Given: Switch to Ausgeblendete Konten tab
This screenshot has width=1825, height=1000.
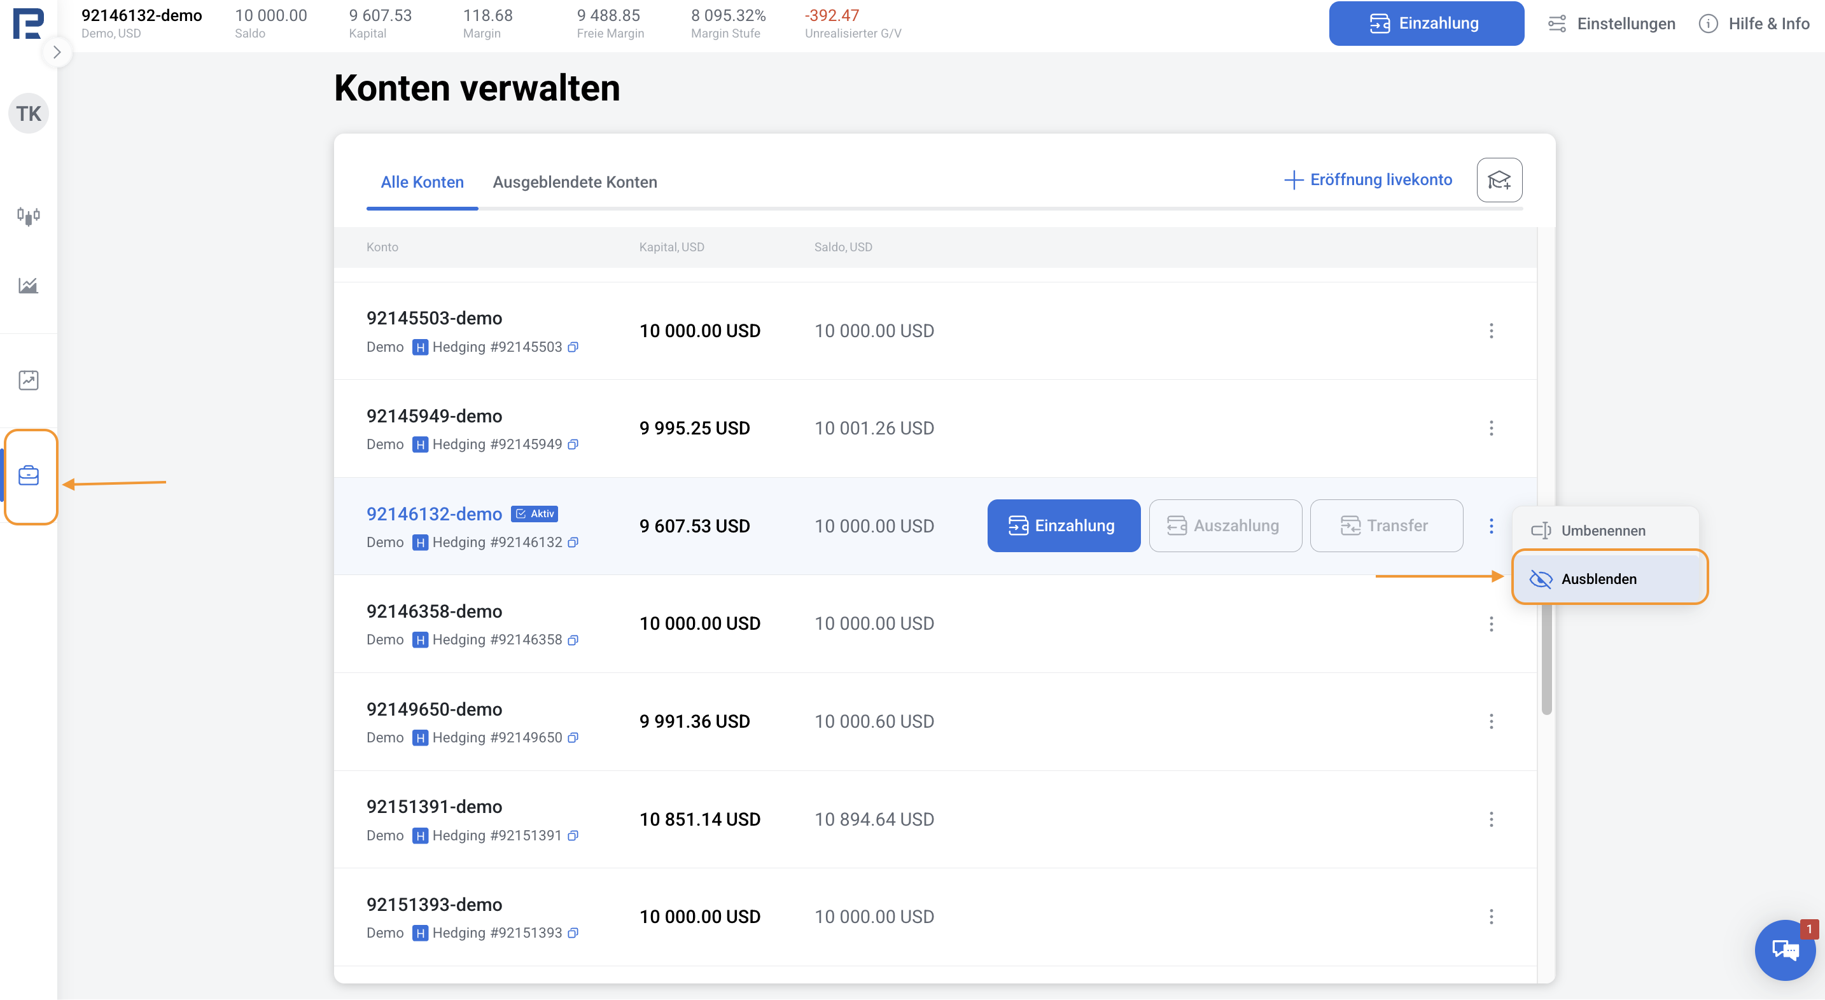Looking at the screenshot, I should pos(575,182).
